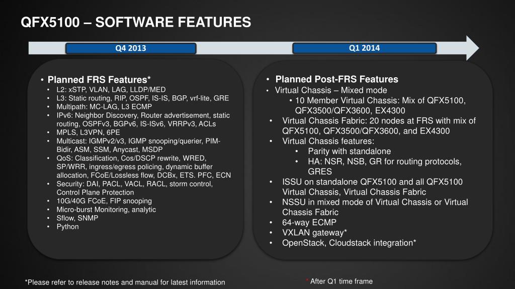
Task: Click the L3: Static routing, RIP, OSPF line
Action: point(142,98)
